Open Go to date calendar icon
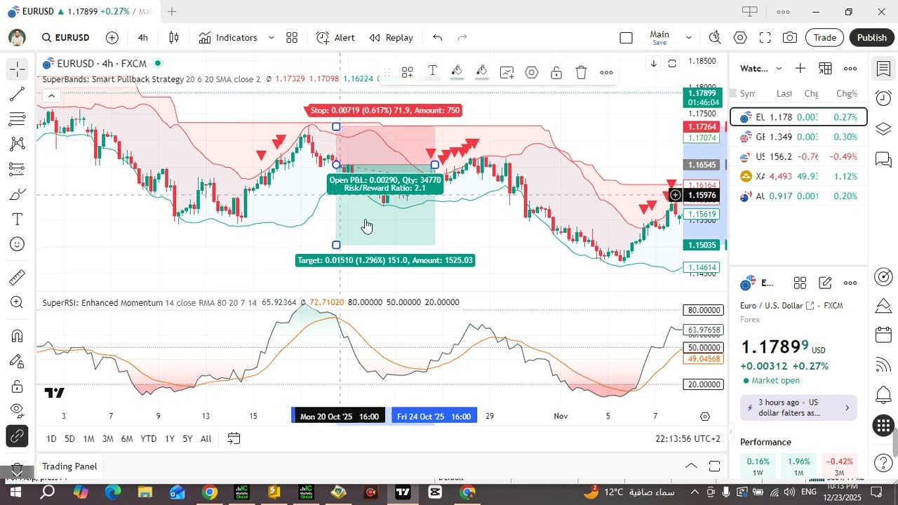 tap(234, 438)
